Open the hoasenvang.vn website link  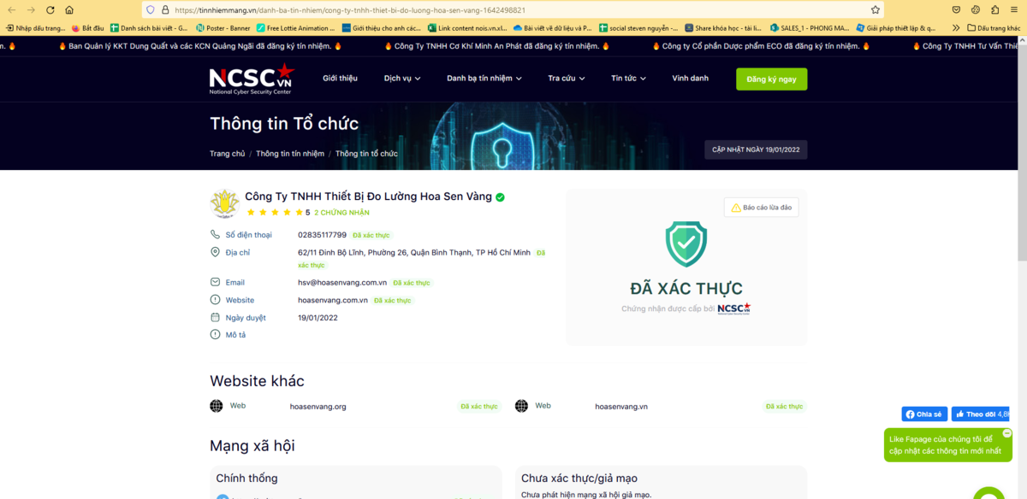click(x=621, y=407)
